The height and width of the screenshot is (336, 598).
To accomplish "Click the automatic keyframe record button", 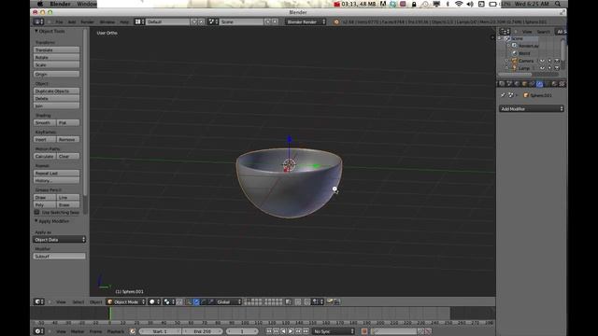I will pyautogui.click(x=364, y=331).
